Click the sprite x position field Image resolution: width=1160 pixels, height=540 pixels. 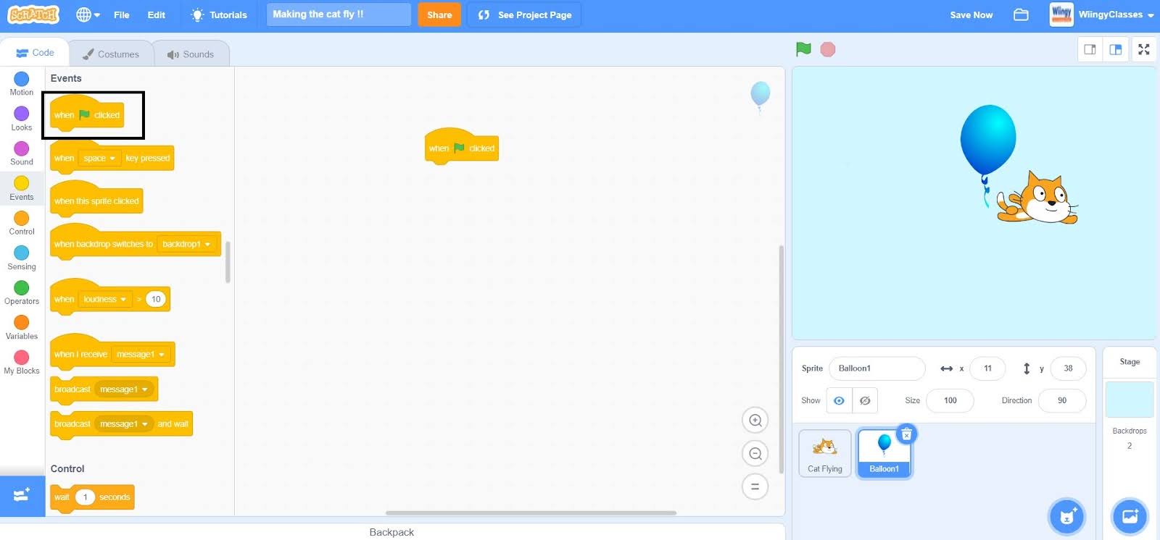pos(987,368)
